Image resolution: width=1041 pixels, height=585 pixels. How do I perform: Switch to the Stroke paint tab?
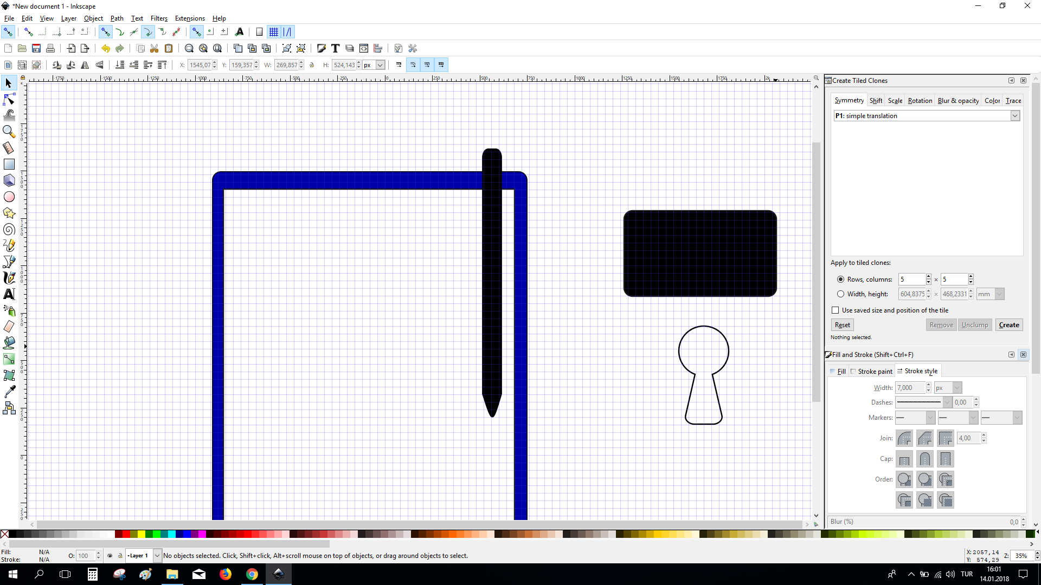tap(872, 372)
